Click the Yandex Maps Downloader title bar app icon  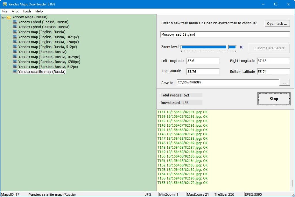tap(5, 4)
